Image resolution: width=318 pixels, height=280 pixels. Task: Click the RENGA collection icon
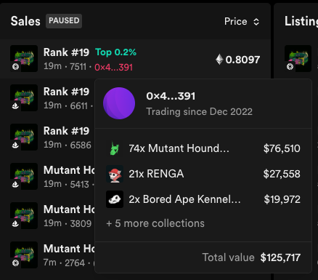tap(115, 174)
